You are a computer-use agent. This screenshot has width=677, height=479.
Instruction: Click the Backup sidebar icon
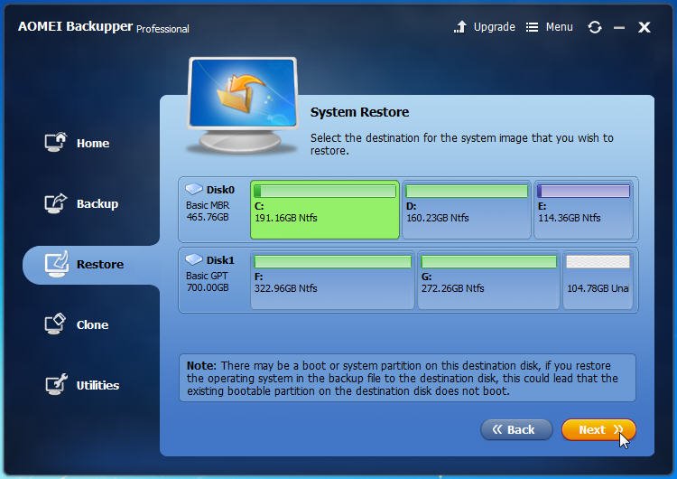56,202
